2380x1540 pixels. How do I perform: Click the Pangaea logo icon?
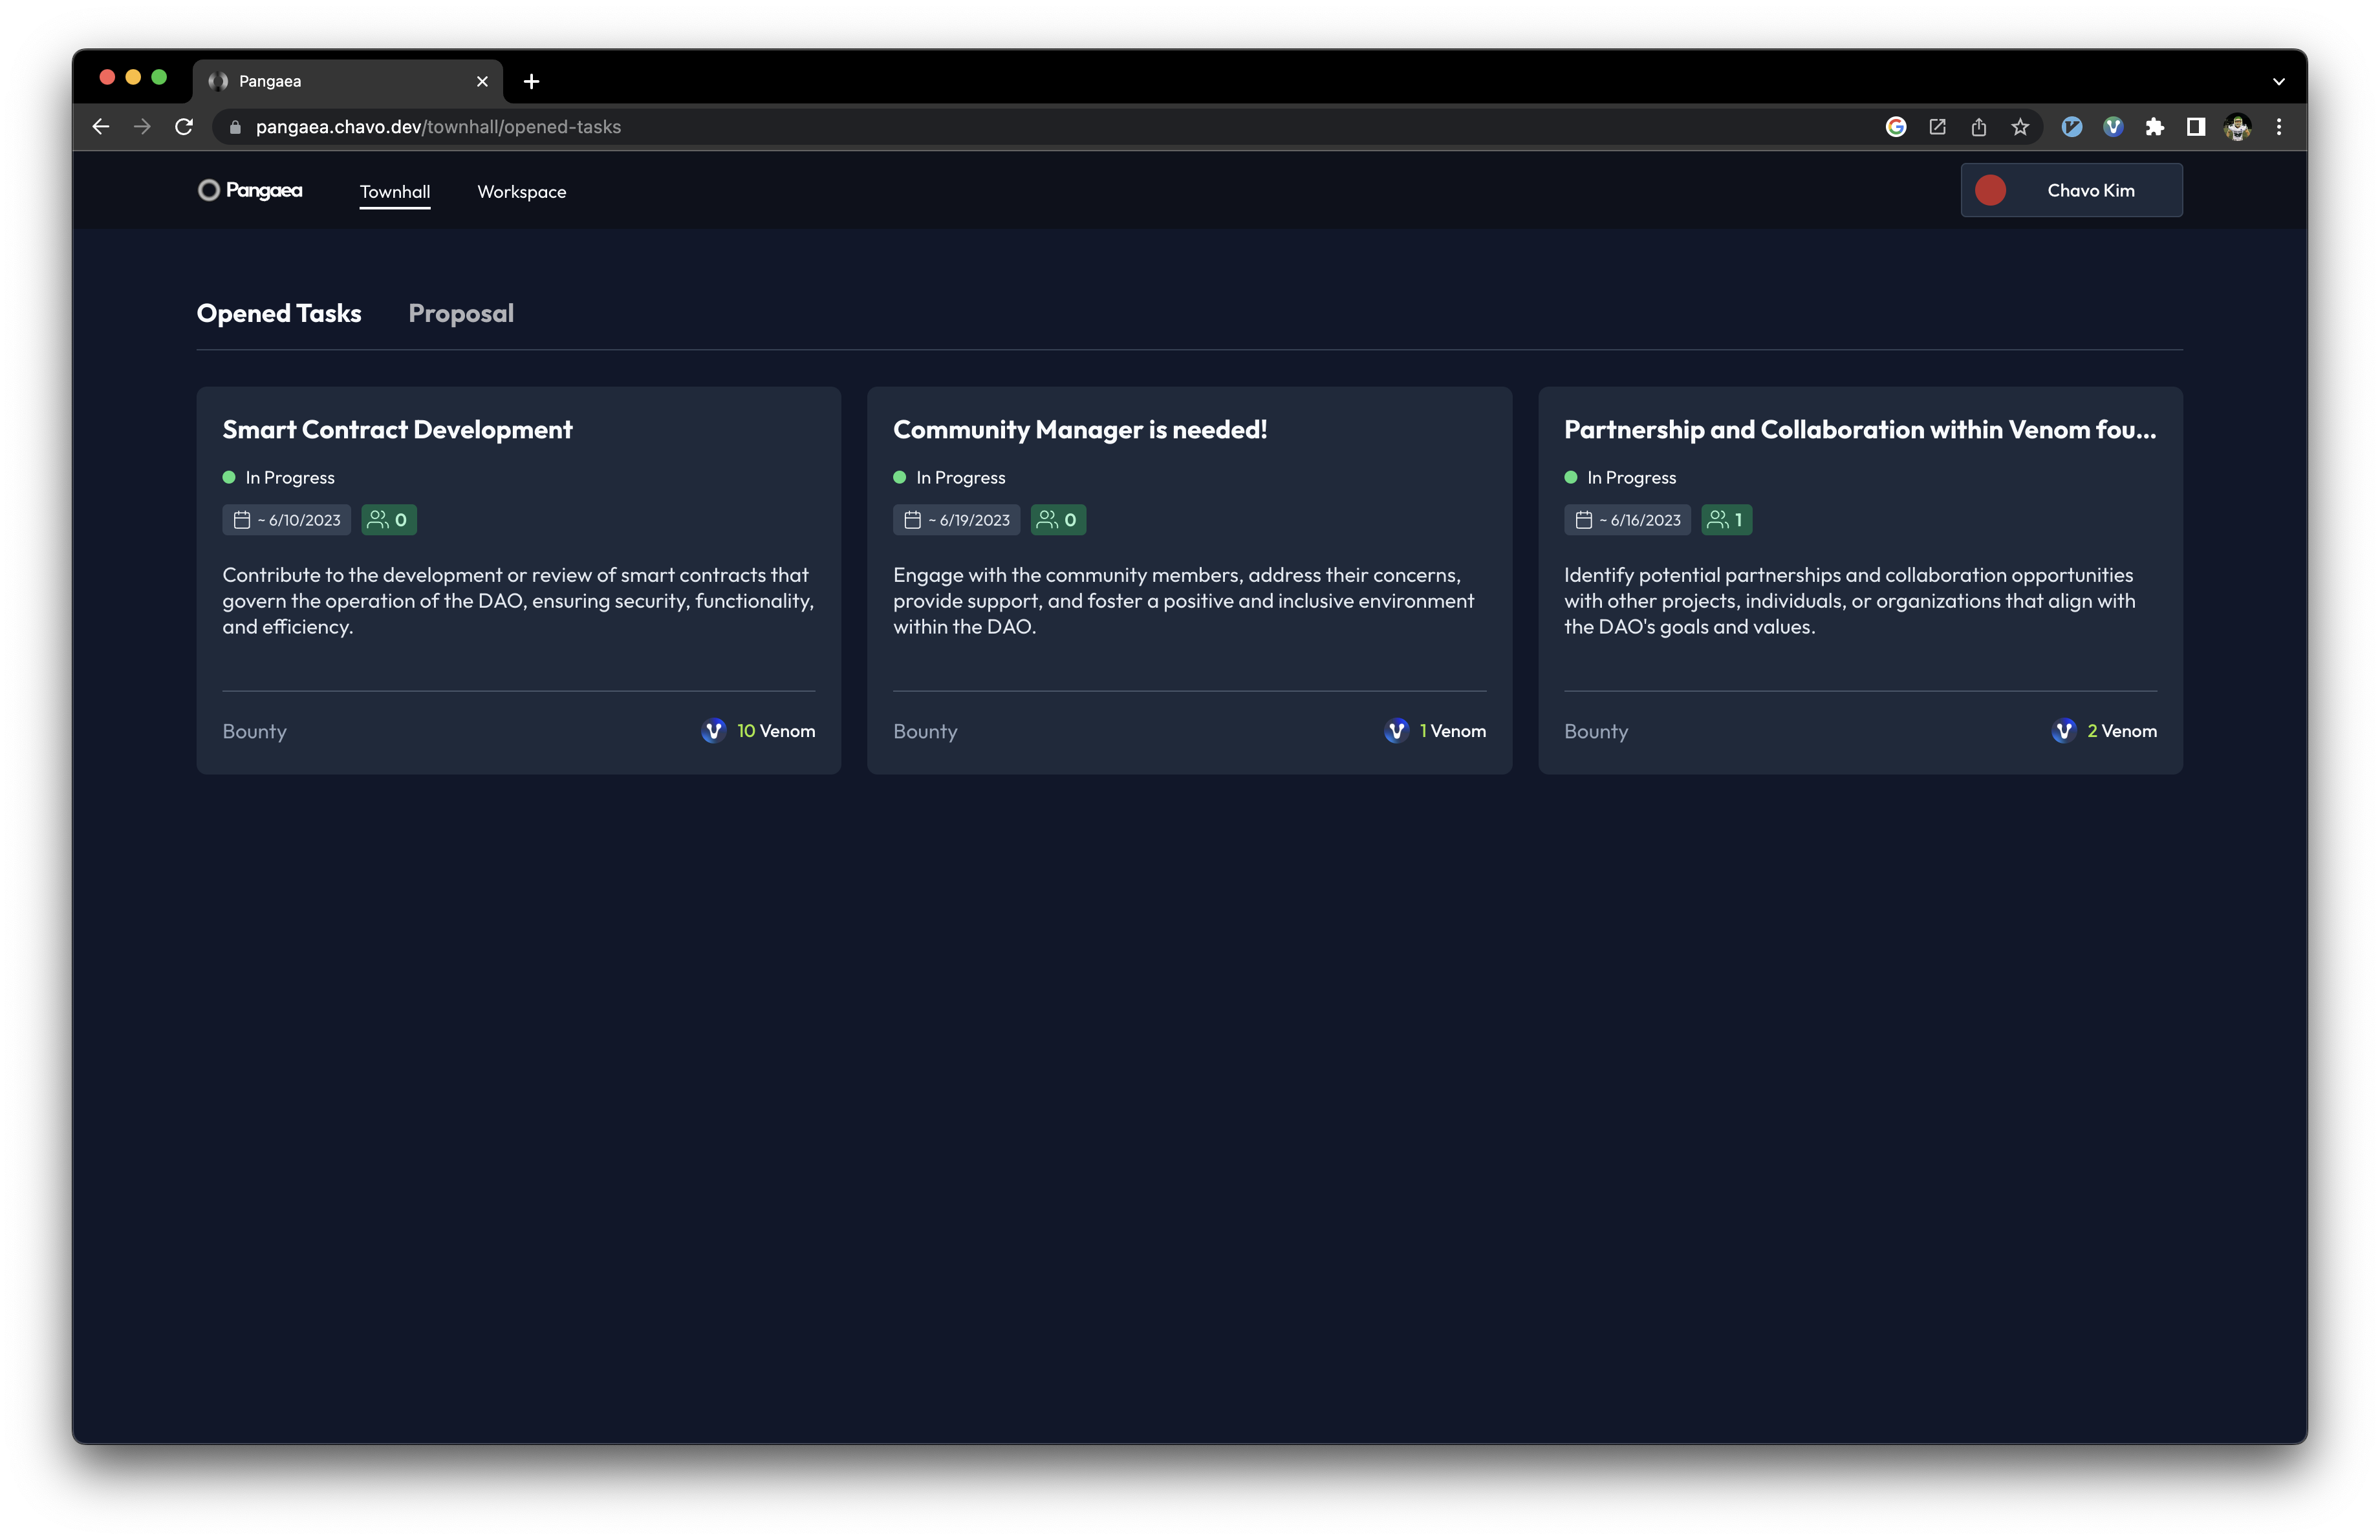(x=209, y=190)
